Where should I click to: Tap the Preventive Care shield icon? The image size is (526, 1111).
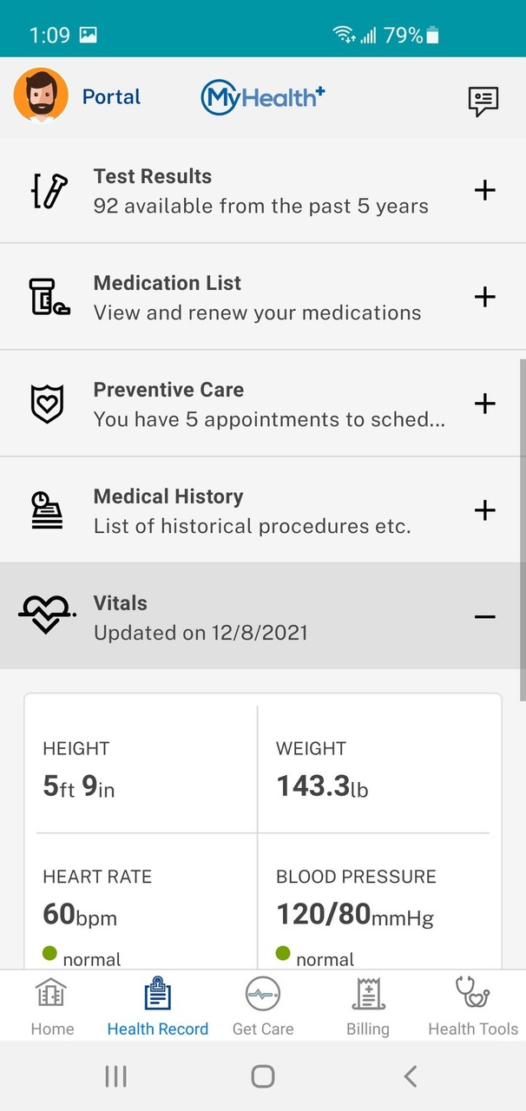pyautogui.click(x=48, y=404)
